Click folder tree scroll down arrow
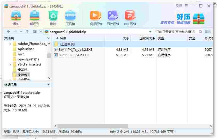Image resolution: width=217 pixels, height=139 pixels. (x=49, y=78)
